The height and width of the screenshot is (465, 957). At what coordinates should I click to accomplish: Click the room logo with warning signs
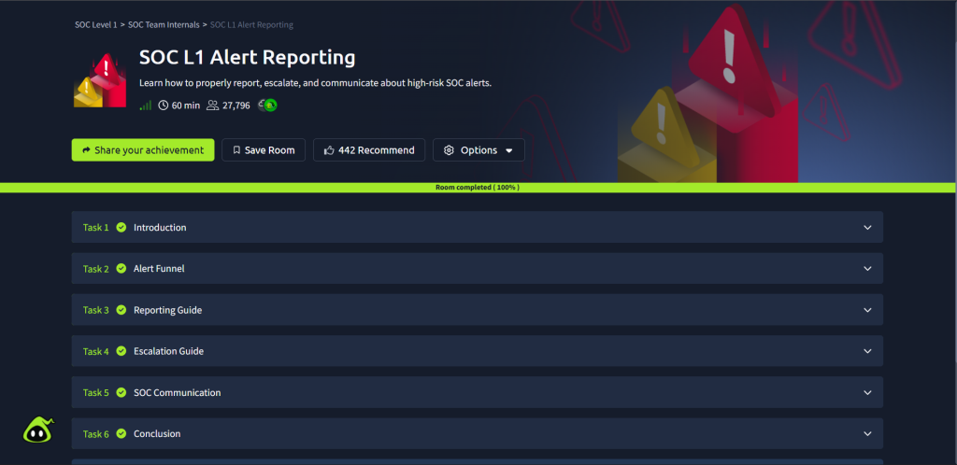[x=100, y=80]
